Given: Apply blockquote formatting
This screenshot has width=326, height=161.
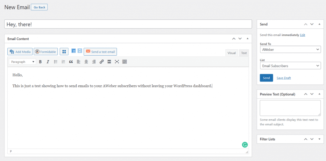Looking at the screenshot, I should click(x=71, y=62).
